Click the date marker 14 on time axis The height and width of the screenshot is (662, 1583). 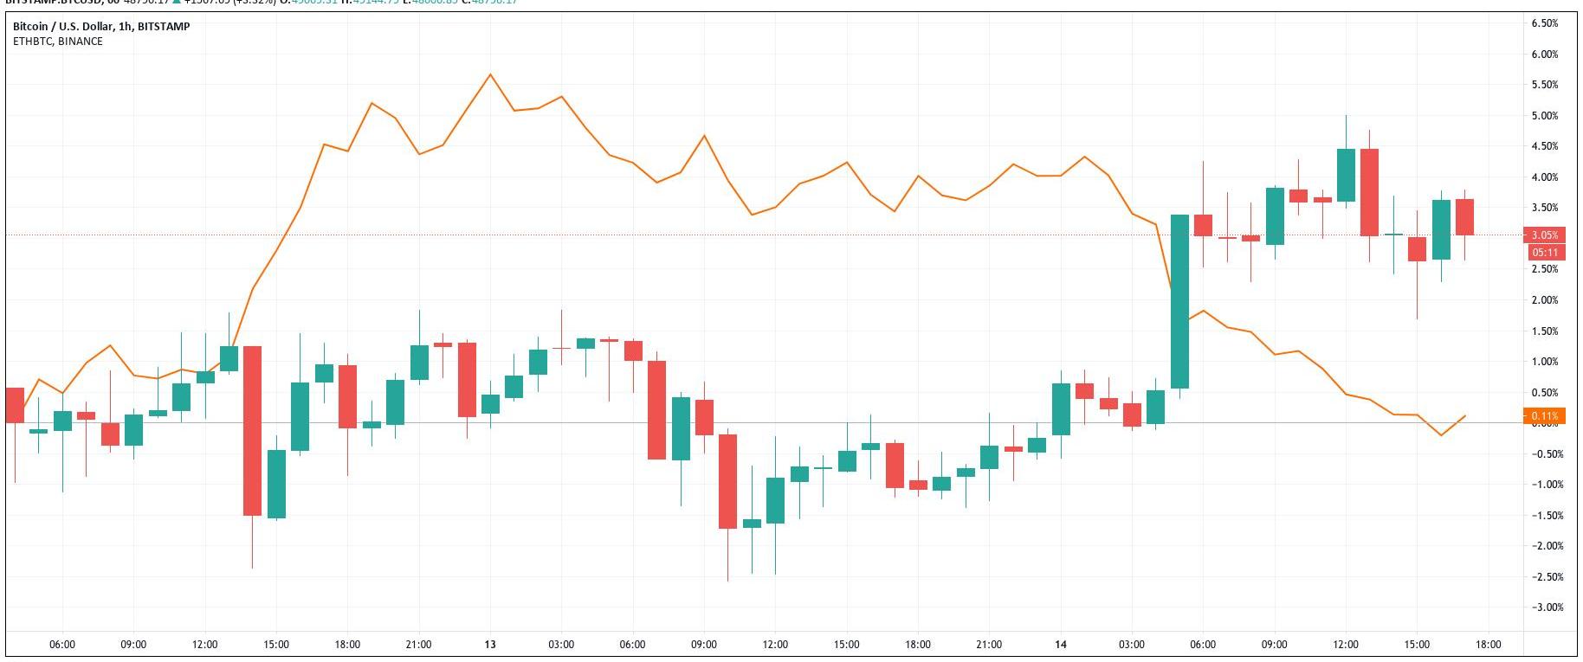(x=1061, y=645)
